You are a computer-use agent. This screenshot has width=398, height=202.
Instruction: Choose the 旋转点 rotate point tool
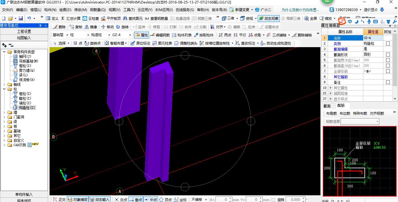coord(92,43)
